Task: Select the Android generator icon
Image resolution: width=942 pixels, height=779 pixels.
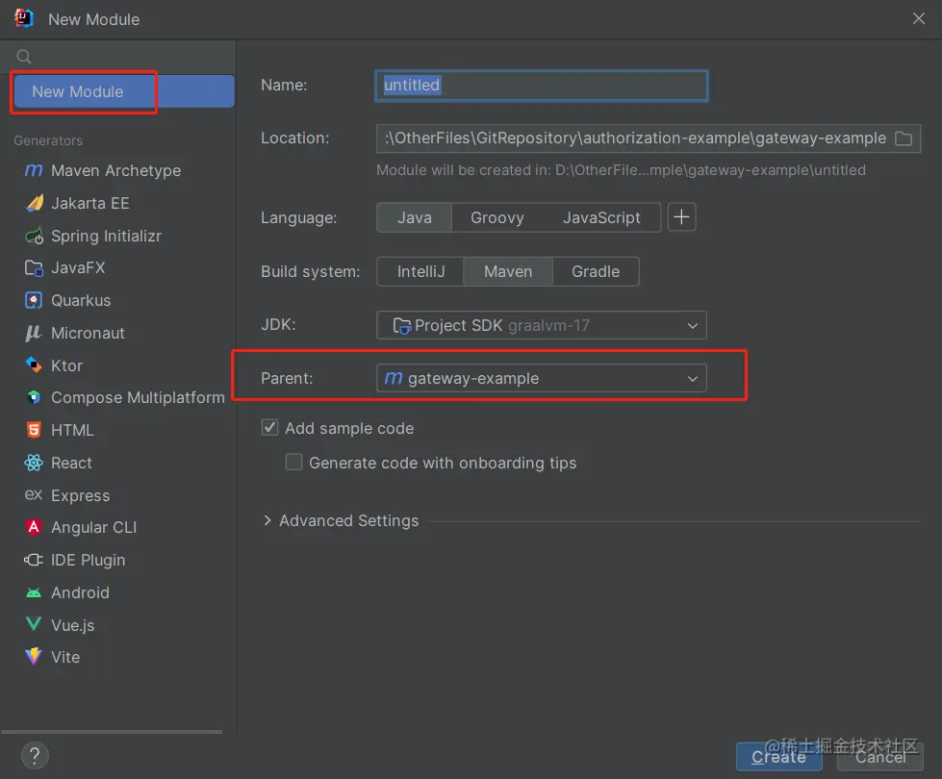Action: pos(34,592)
